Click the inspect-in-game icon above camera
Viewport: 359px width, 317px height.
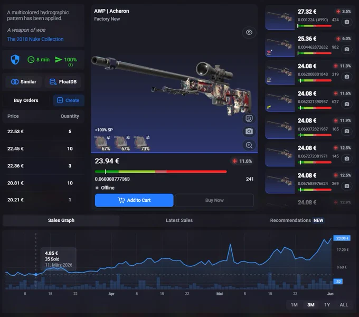tap(249, 118)
